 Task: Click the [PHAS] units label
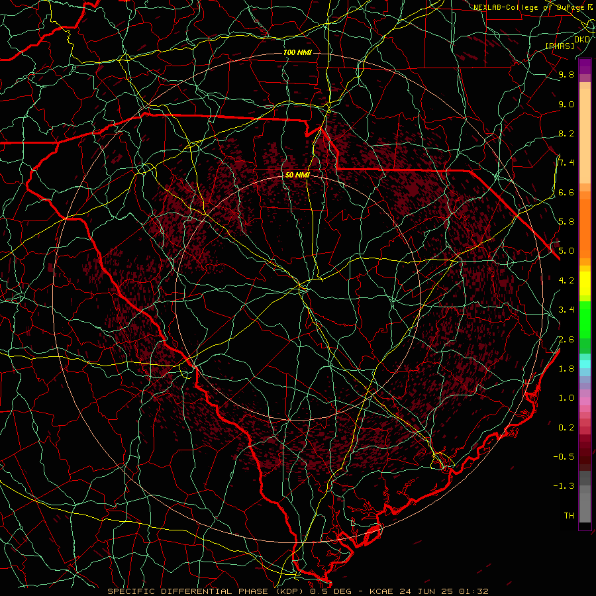click(x=560, y=46)
